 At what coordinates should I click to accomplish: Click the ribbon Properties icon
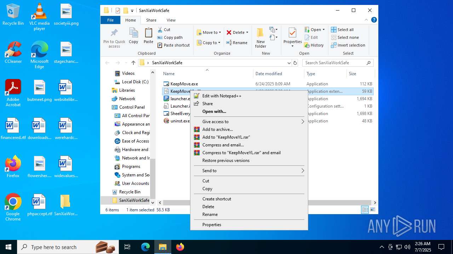tap(292, 33)
